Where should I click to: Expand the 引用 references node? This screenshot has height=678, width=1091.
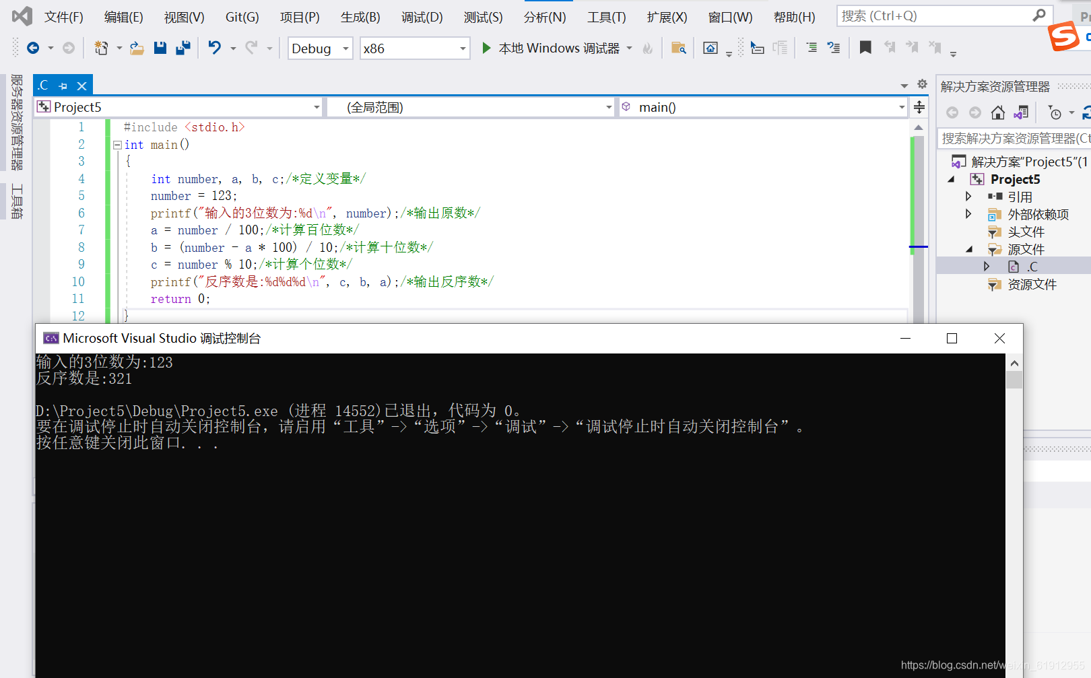(968, 197)
